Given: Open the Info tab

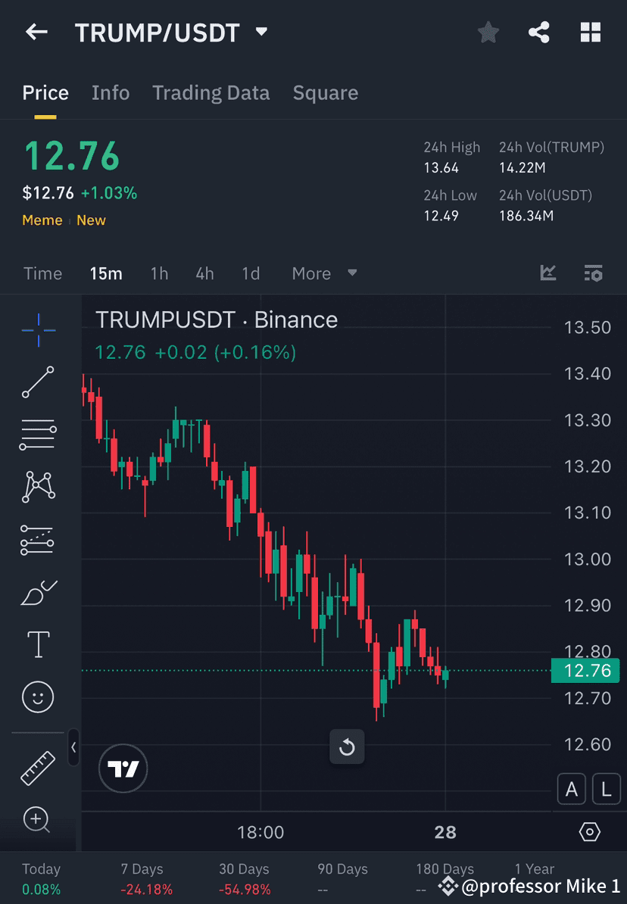Looking at the screenshot, I should tap(111, 92).
